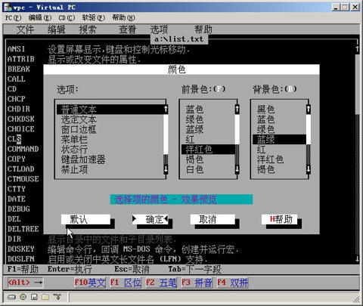The width and height of the screenshot is (363, 306).
Task: Open the DOS editor 编辑 menu
Action: (x=57, y=29)
